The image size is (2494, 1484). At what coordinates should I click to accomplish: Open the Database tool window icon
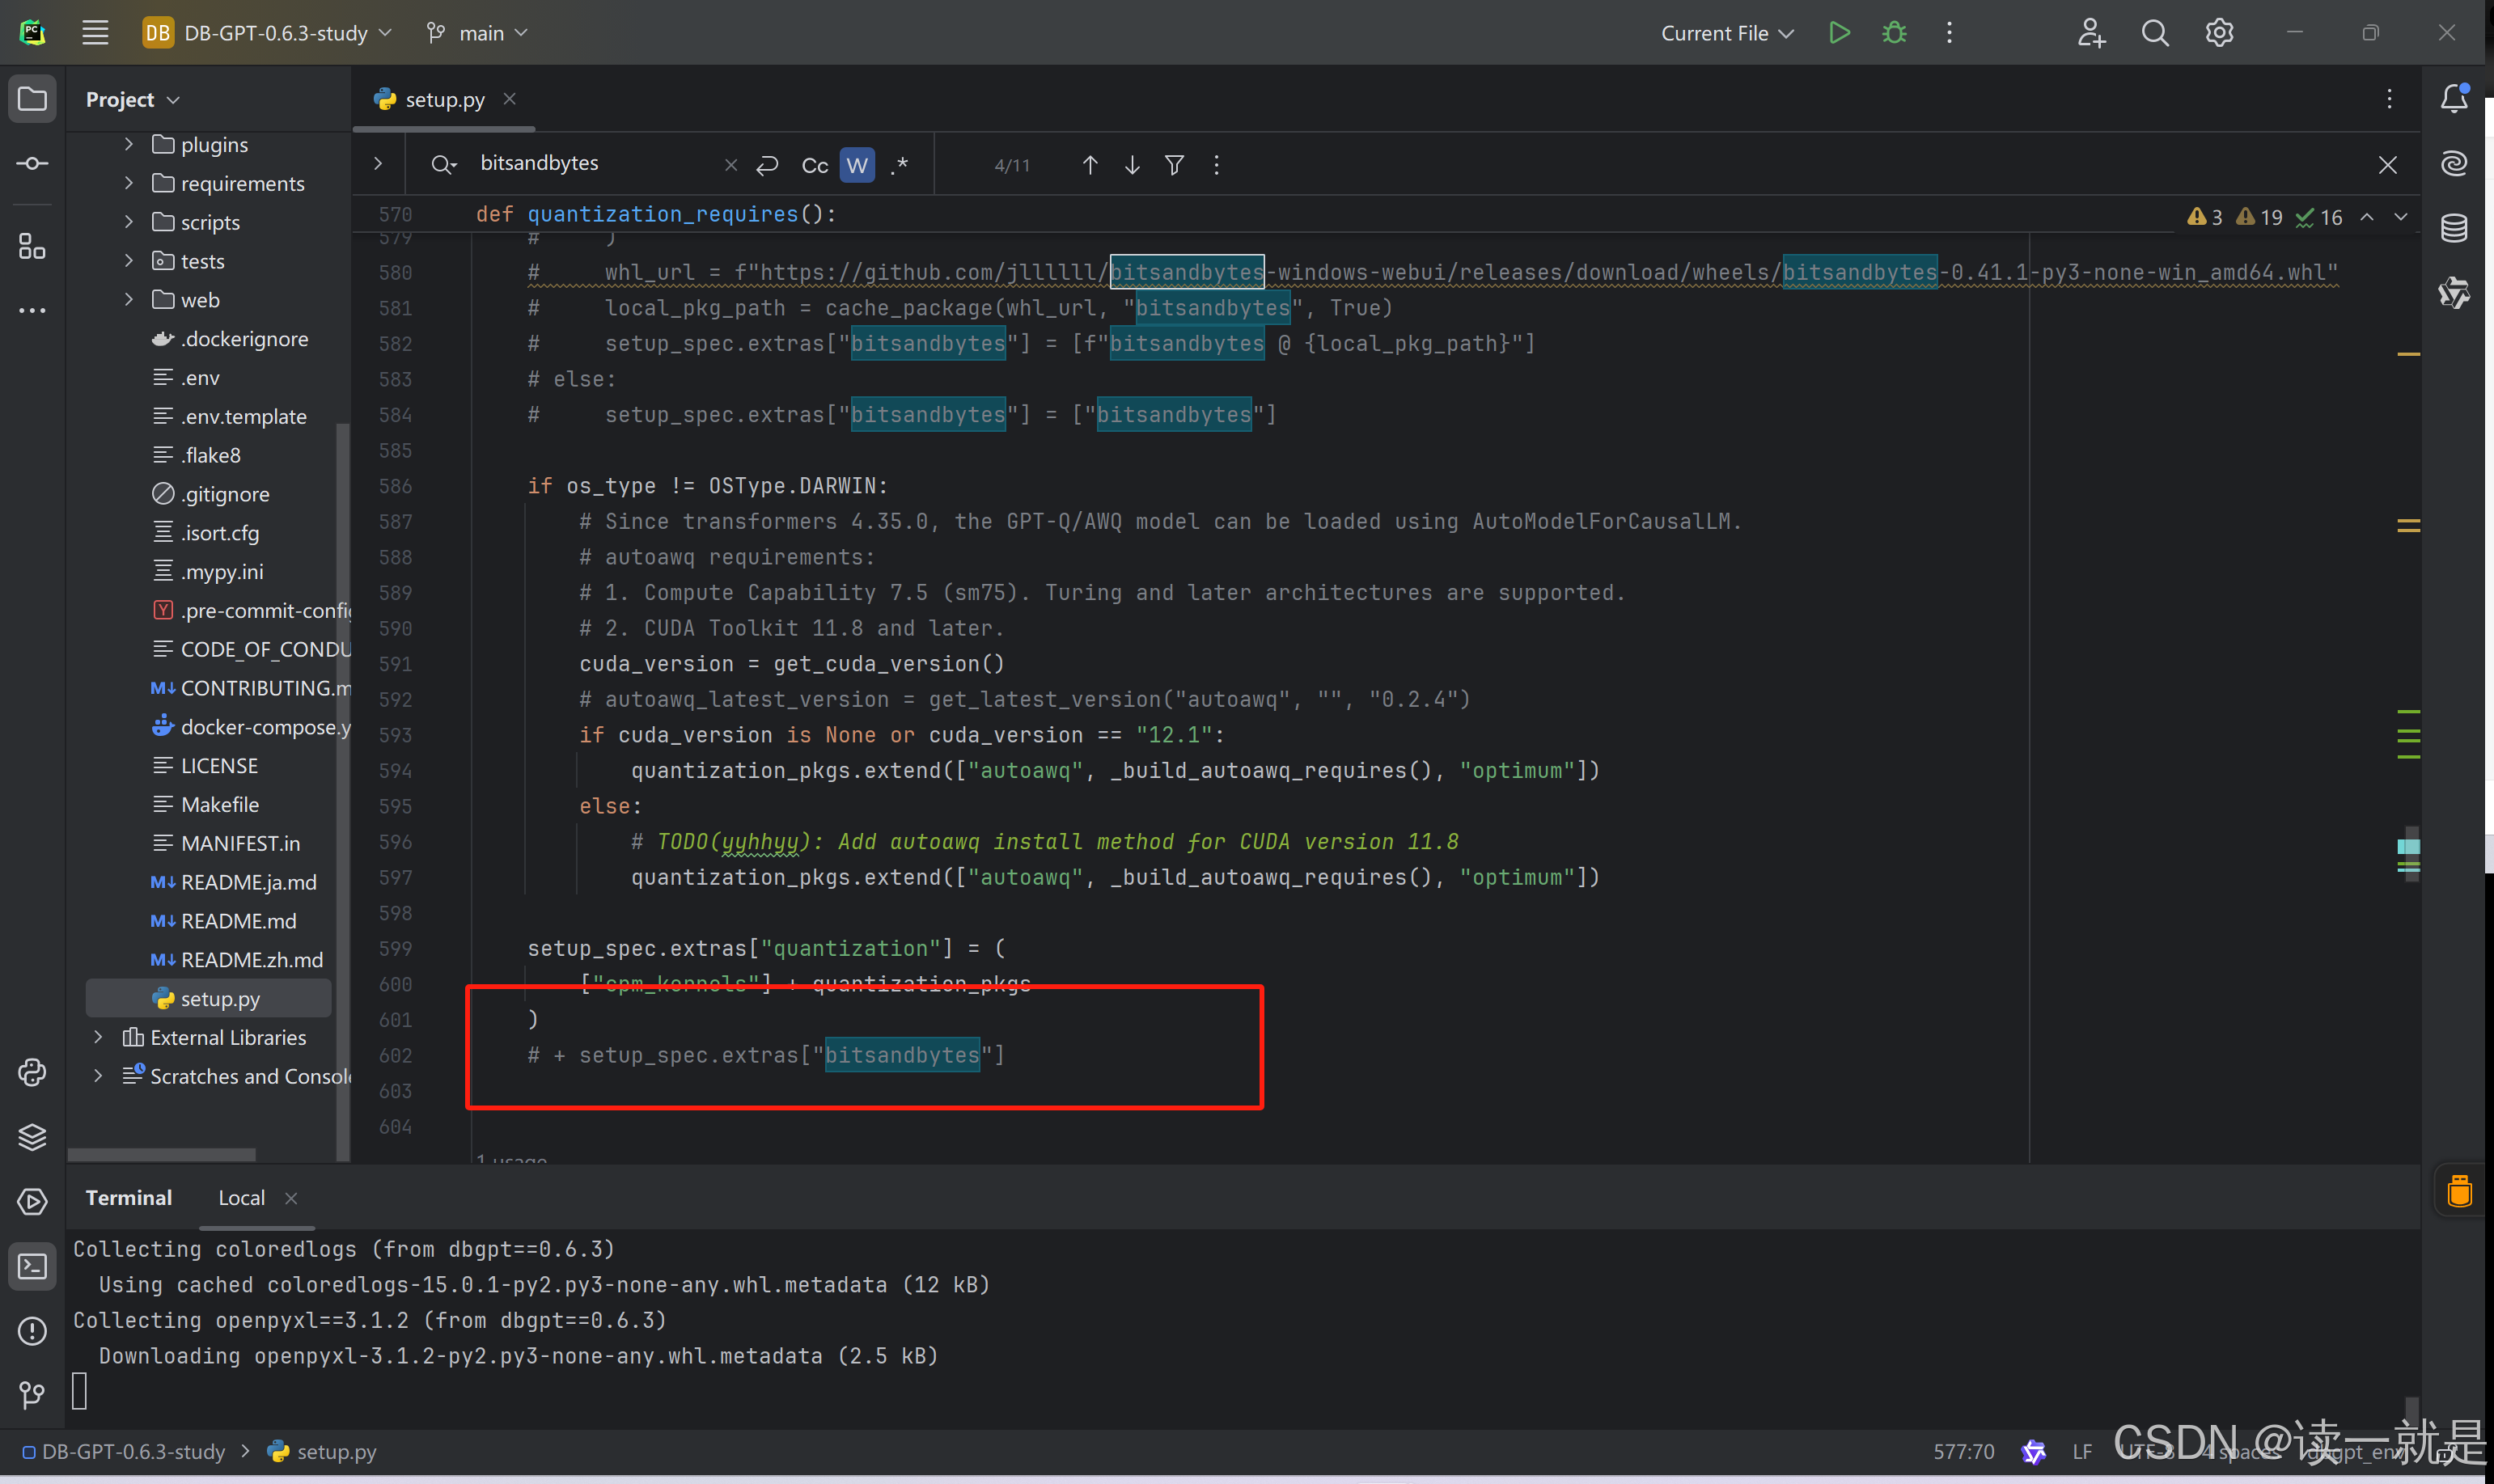tap(2454, 228)
